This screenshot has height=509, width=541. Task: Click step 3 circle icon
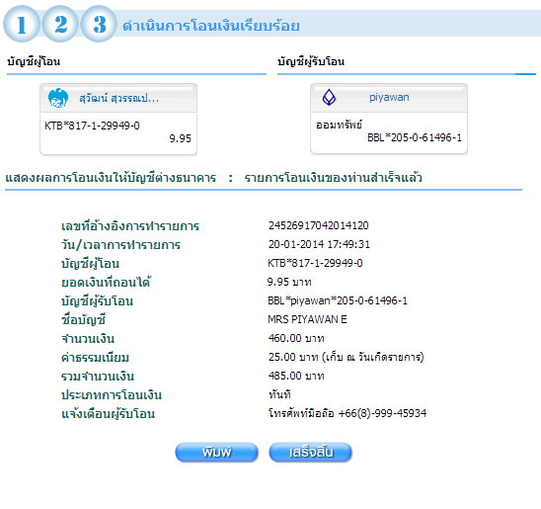click(99, 24)
